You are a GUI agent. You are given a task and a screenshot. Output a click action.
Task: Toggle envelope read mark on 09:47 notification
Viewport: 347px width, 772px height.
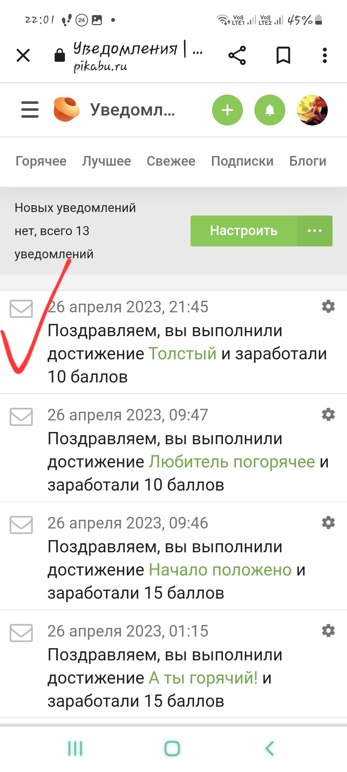pos(21,417)
